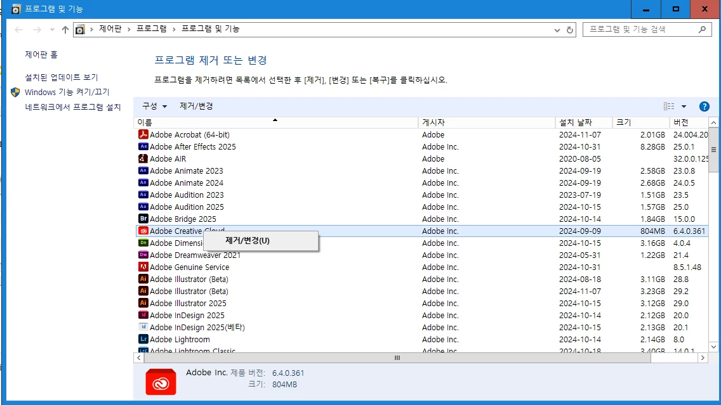Image resolution: width=721 pixels, height=405 pixels.
Task: Click the refresh icon in address bar
Action: pyautogui.click(x=570, y=30)
